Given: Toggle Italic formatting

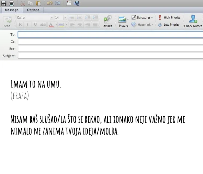Looking at the screenshot, I should point(27,25).
